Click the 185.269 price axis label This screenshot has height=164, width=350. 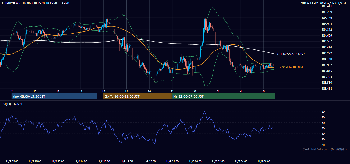coord(327,12)
